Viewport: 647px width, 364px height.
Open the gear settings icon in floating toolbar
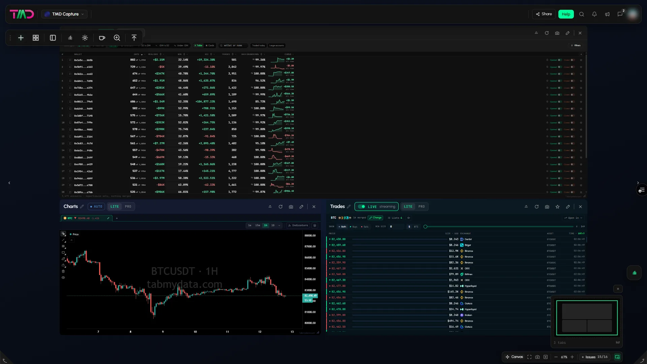point(85,38)
